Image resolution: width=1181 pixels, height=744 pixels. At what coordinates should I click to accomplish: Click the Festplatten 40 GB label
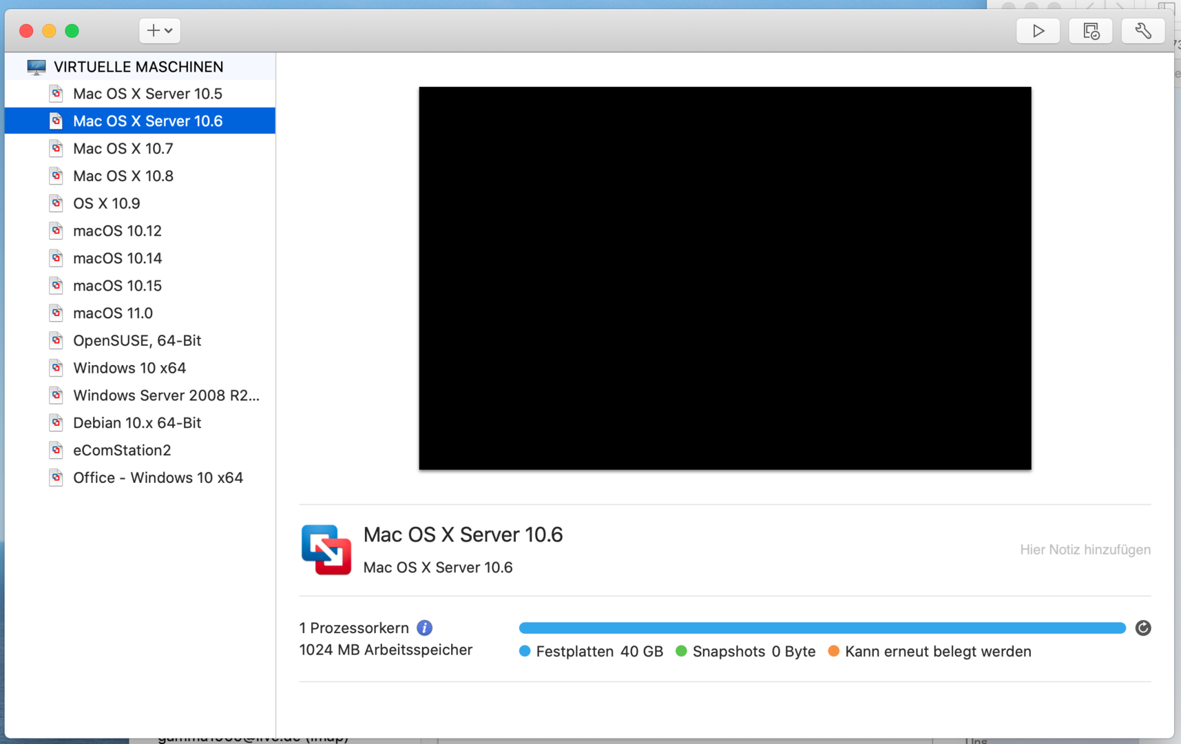pos(599,651)
